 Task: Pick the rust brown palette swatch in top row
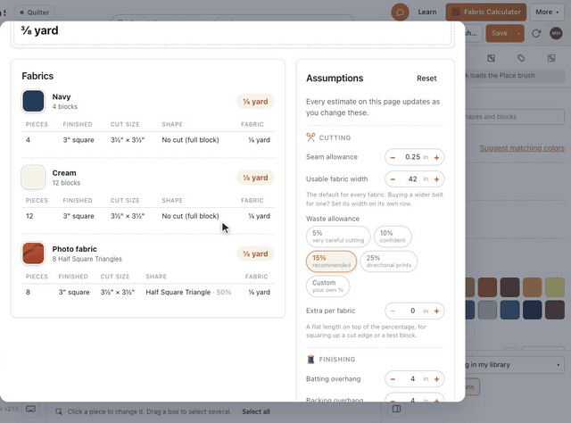(x=487, y=287)
